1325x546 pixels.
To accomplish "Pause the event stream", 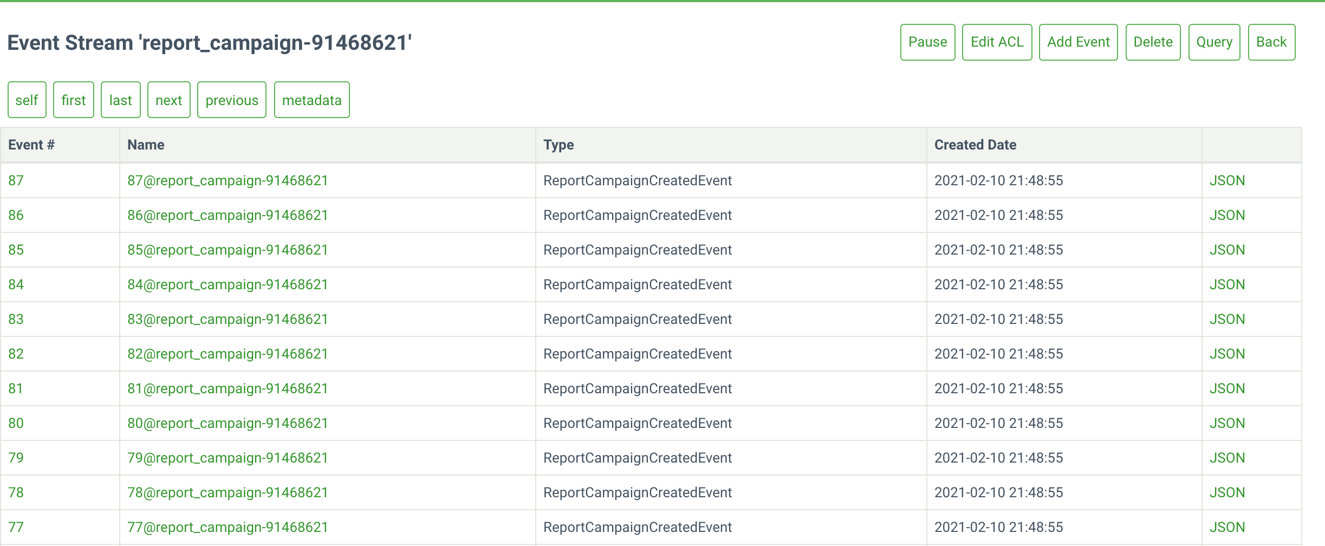I will [x=927, y=42].
